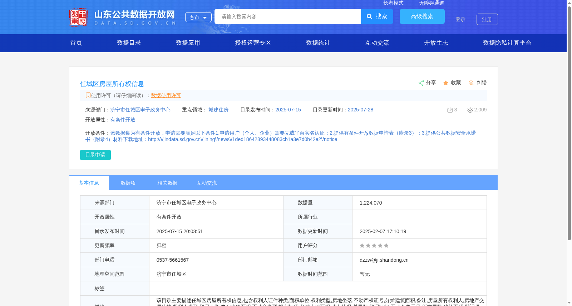Screen dimensions: 572x306
Task: Open 授权运营专区 menu item
Action: click(x=253, y=43)
